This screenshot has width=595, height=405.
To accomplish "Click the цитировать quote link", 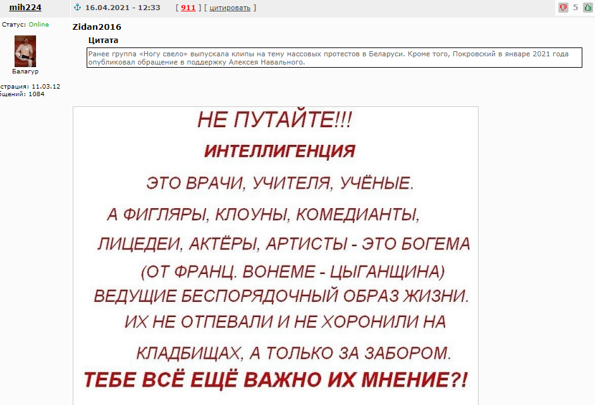I will tap(230, 8).
